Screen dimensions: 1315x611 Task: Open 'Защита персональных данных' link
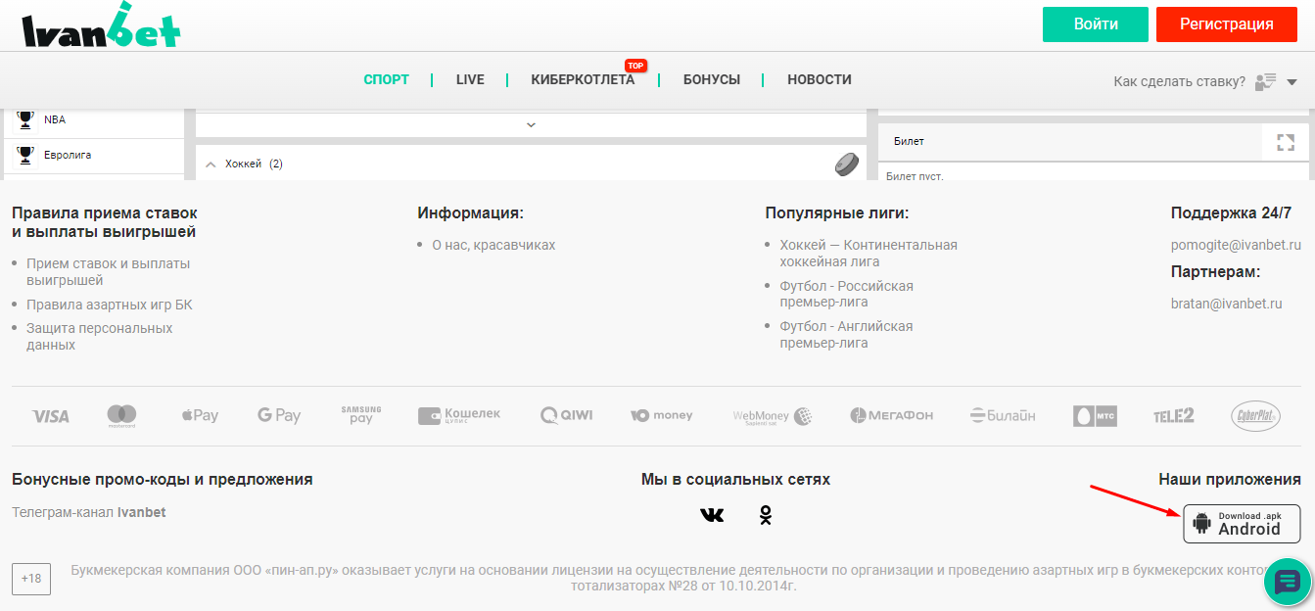pyautogui.click(x=100, y=336)
